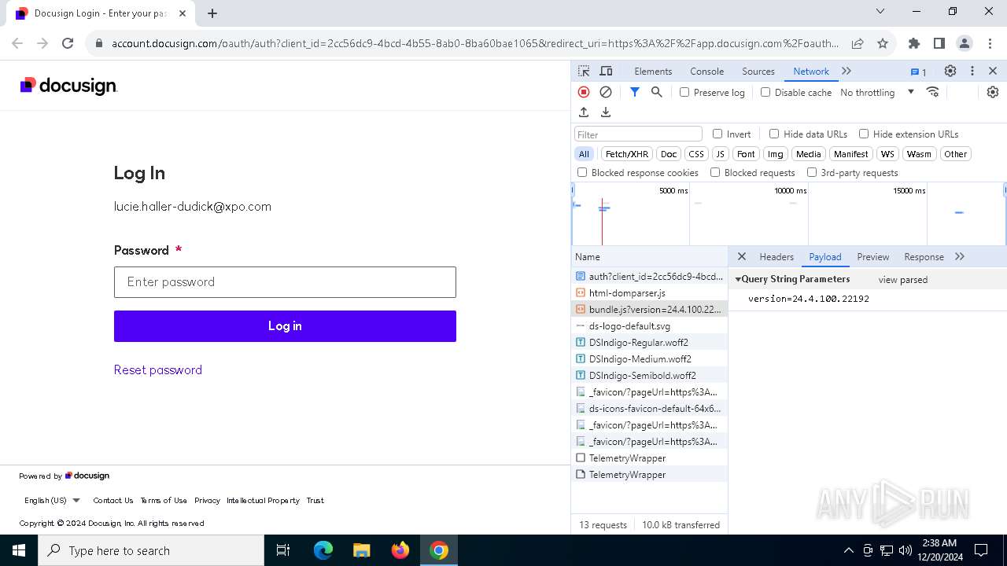Open DevTools settings gear

click(x=950, y=71)
